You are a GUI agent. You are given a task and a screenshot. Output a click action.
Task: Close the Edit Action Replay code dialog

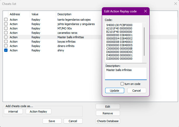145,11
